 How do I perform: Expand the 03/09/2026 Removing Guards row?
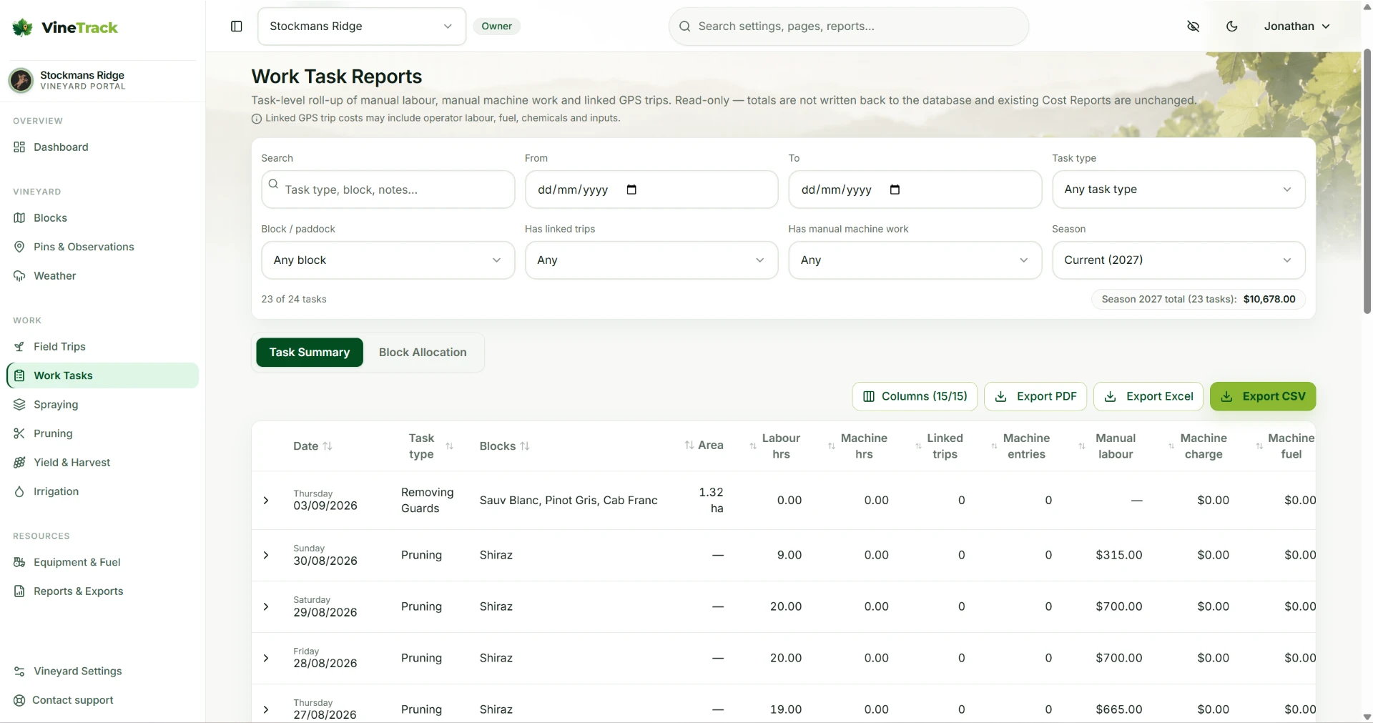pos(266,501)
